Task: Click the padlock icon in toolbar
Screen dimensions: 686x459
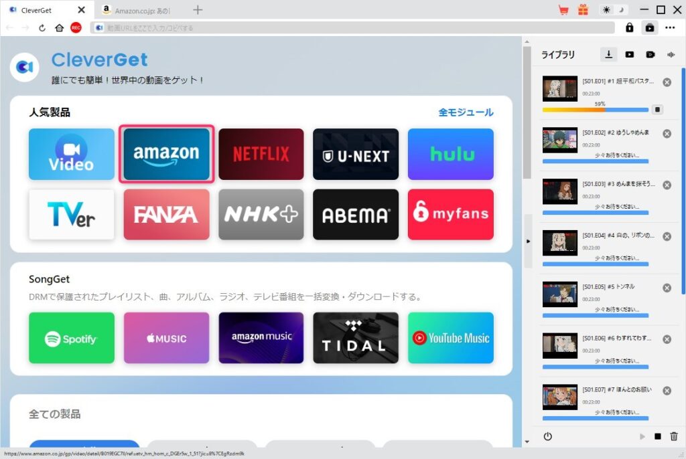Action: point(629,28)
